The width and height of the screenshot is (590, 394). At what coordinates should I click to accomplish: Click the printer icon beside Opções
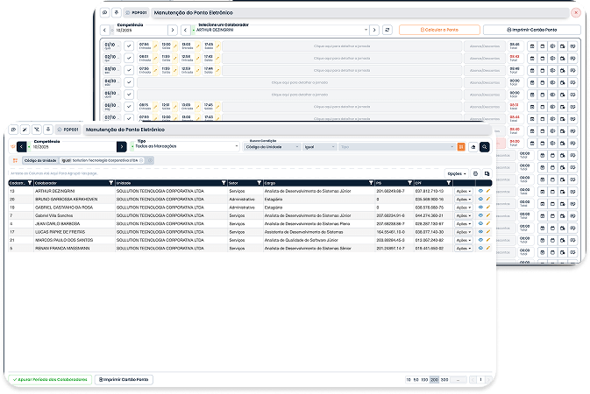(x=475, y=173)
